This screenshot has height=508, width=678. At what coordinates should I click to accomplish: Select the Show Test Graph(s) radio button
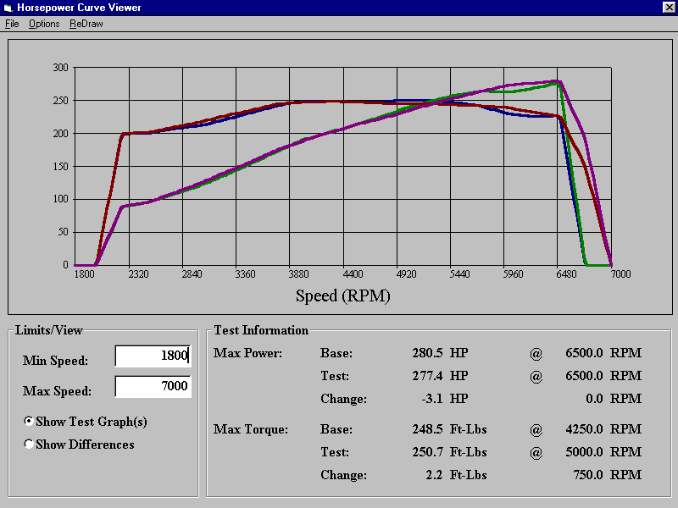click(30, 421)
